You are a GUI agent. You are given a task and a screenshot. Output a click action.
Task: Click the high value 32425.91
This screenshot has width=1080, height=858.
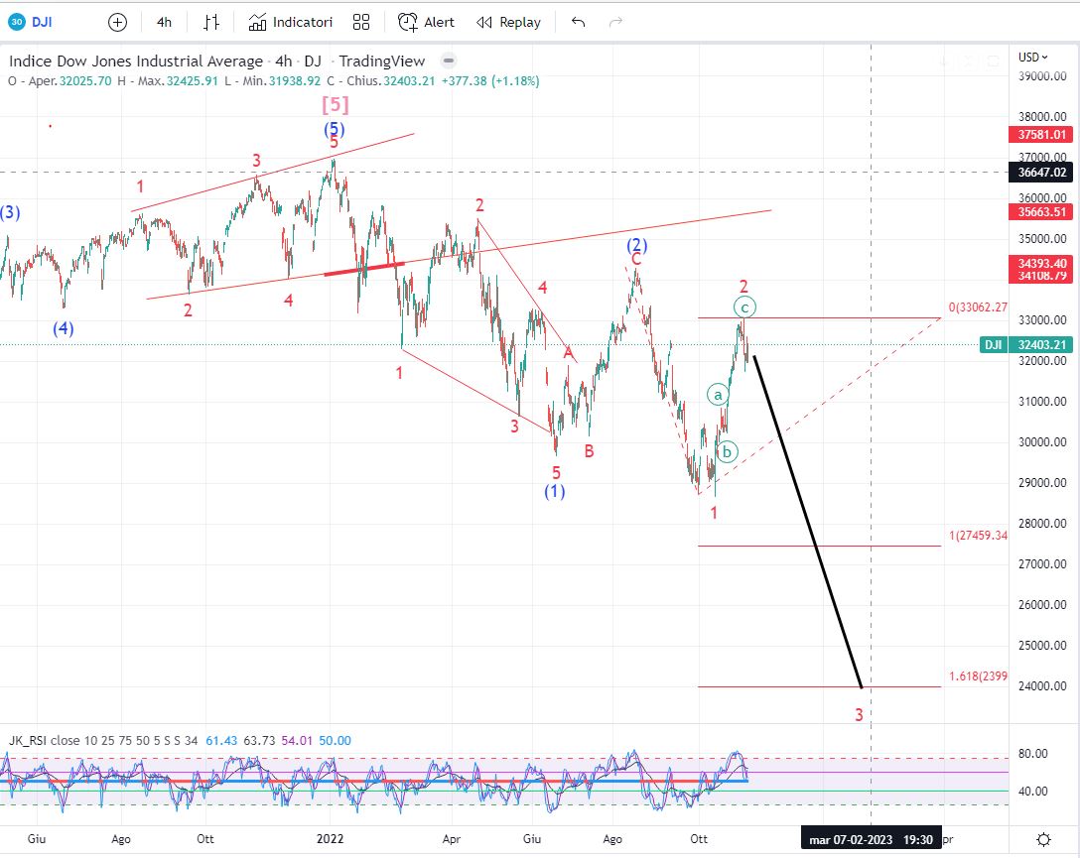pos(193,81)
